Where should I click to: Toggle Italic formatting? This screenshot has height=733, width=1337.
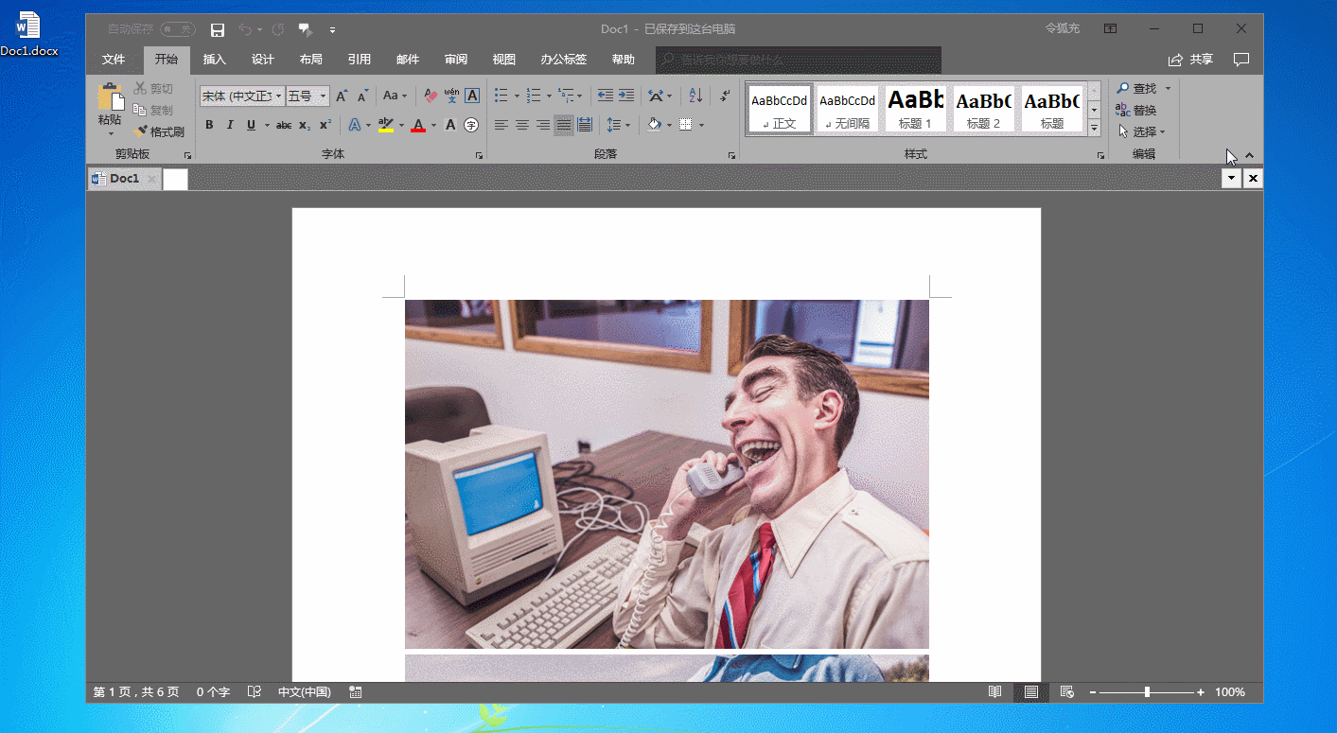[x=229, y=125]
